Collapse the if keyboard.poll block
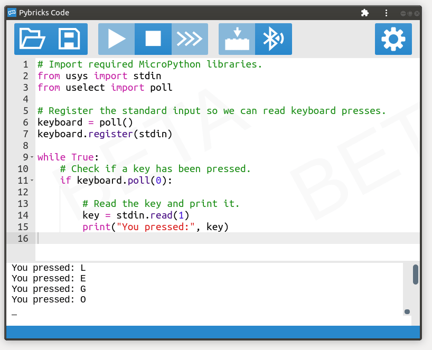 pos(31,180)
